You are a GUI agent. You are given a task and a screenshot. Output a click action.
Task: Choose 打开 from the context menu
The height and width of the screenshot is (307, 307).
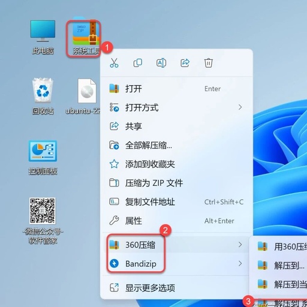tap(176, 89)
